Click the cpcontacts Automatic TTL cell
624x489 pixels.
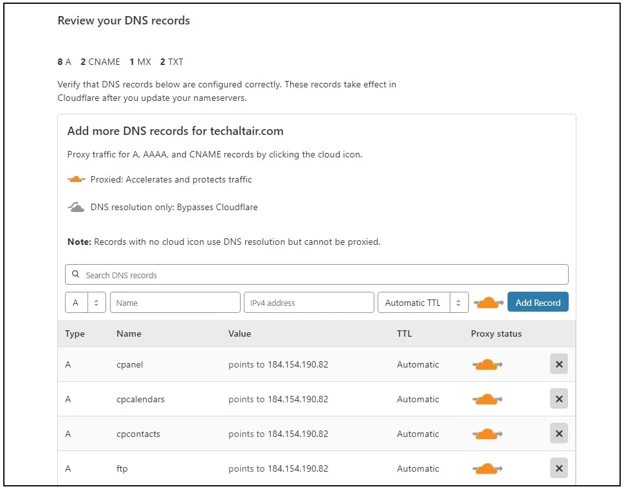418,434
